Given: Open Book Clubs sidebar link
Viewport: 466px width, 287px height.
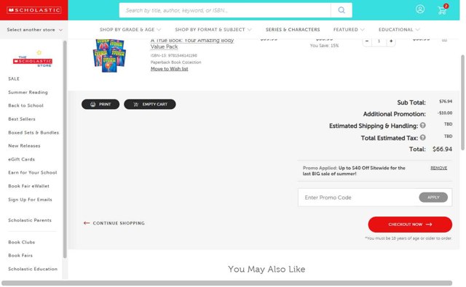Looking at the screenshot, I should (x=21, y=242).
